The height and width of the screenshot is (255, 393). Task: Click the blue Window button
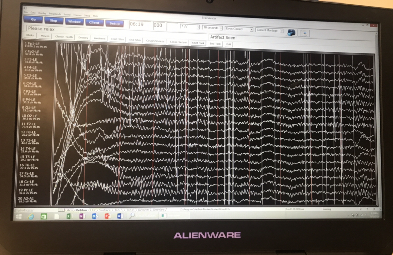tap(74, 22)
